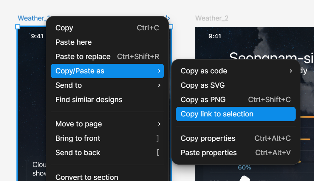314x181 pixels.
Task: Click the top-left selection handle of Weather_1
Action: tap(18, 27)
